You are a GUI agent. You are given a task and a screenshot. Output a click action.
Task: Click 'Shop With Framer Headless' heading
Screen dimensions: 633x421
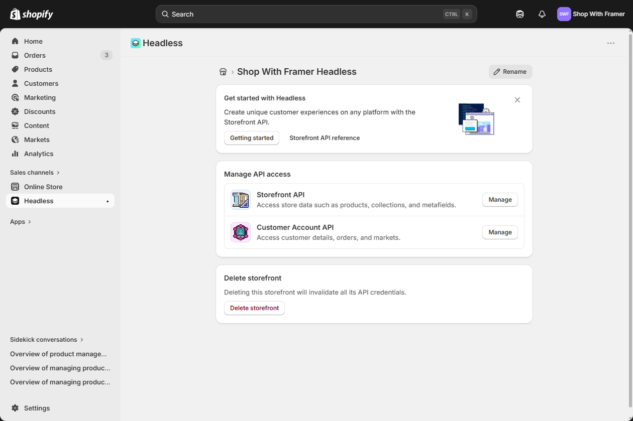point(297,72)
